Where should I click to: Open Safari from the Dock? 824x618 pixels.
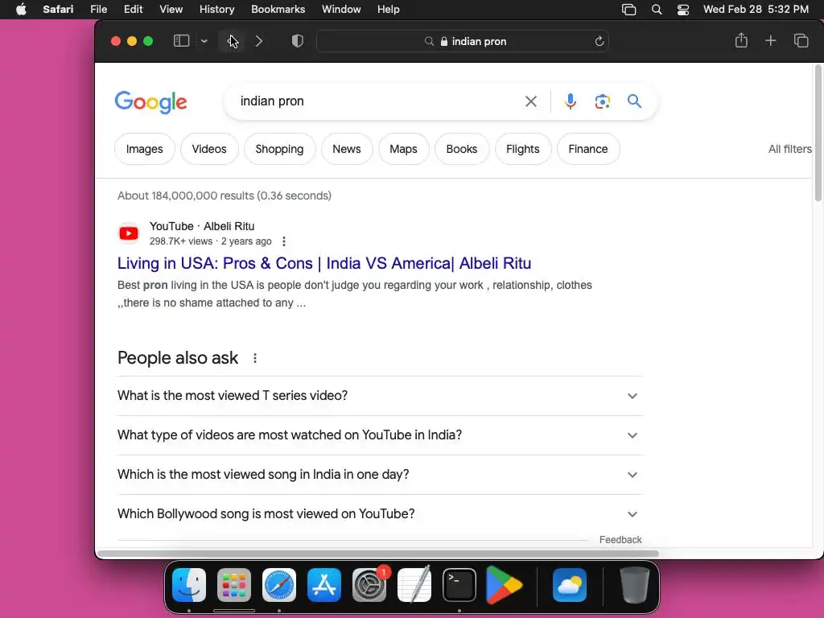pyautogui.click(x=279, y=585)
